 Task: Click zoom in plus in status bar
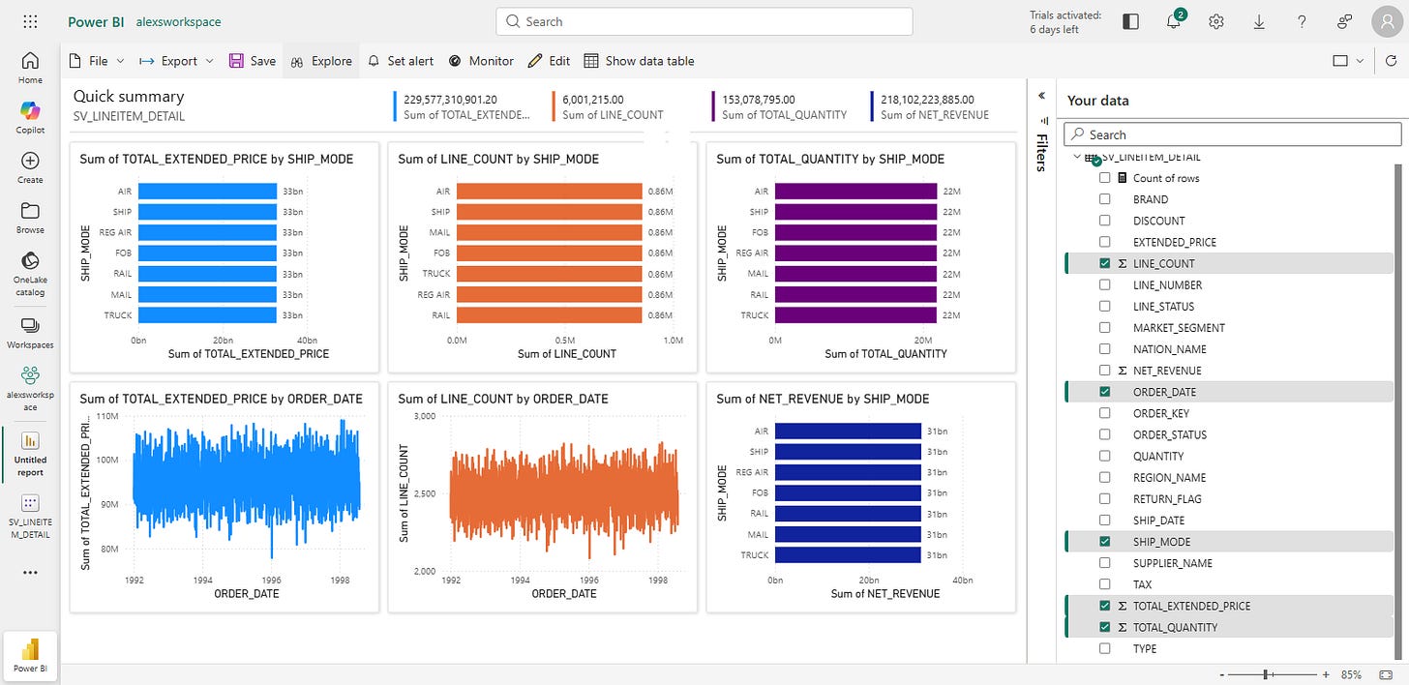click(x=1326, y=674)
